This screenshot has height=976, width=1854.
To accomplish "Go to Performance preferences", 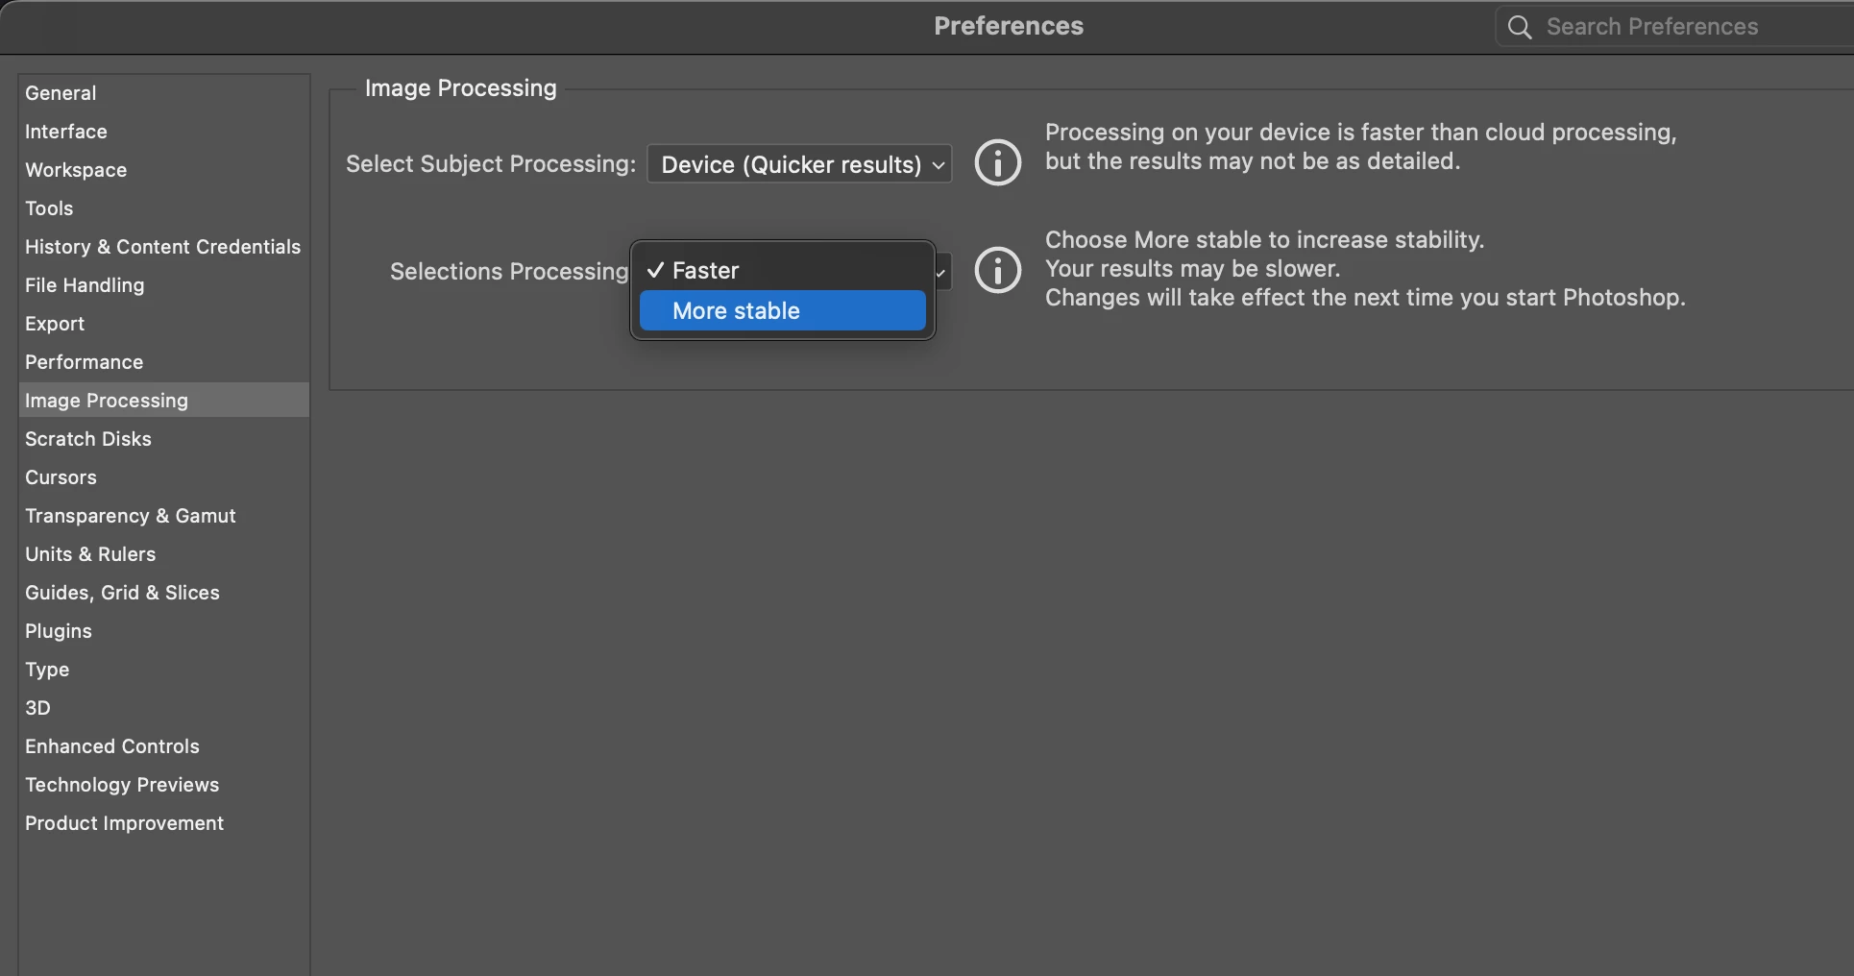I will (85, 362).
